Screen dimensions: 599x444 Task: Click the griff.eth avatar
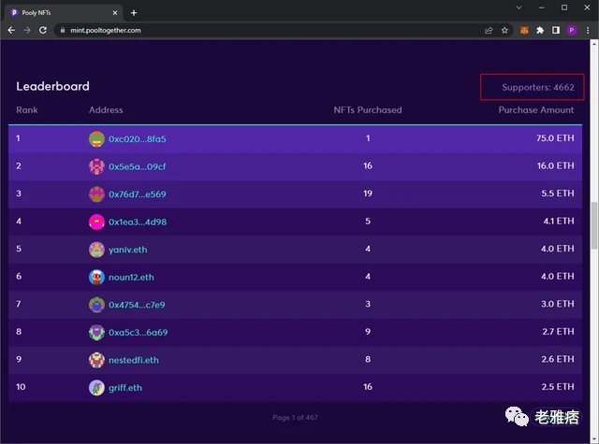pos(96,388)
